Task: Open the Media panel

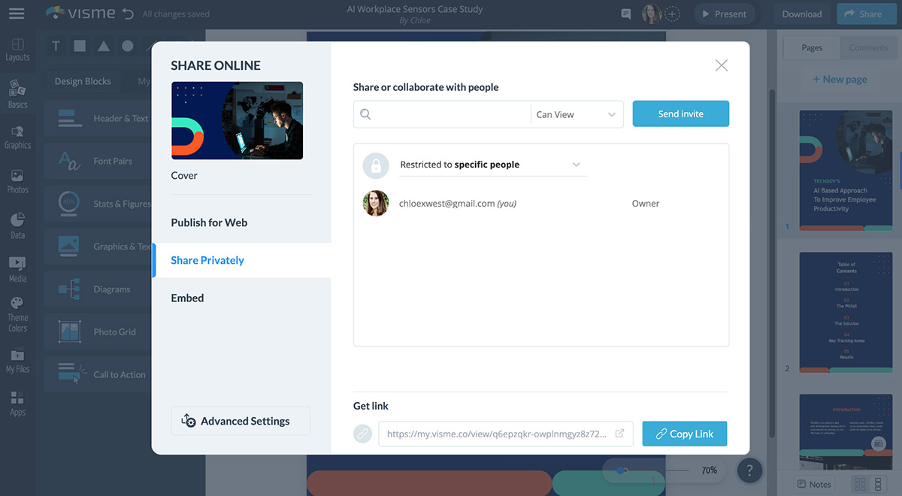Action: (x=17, y=266)
